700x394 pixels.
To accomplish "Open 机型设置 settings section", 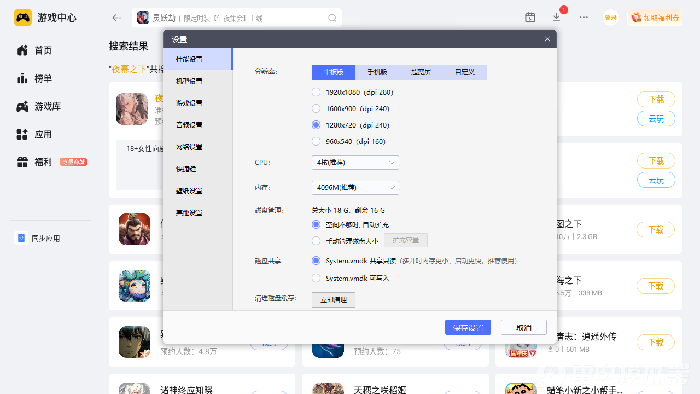I will 189,81.
